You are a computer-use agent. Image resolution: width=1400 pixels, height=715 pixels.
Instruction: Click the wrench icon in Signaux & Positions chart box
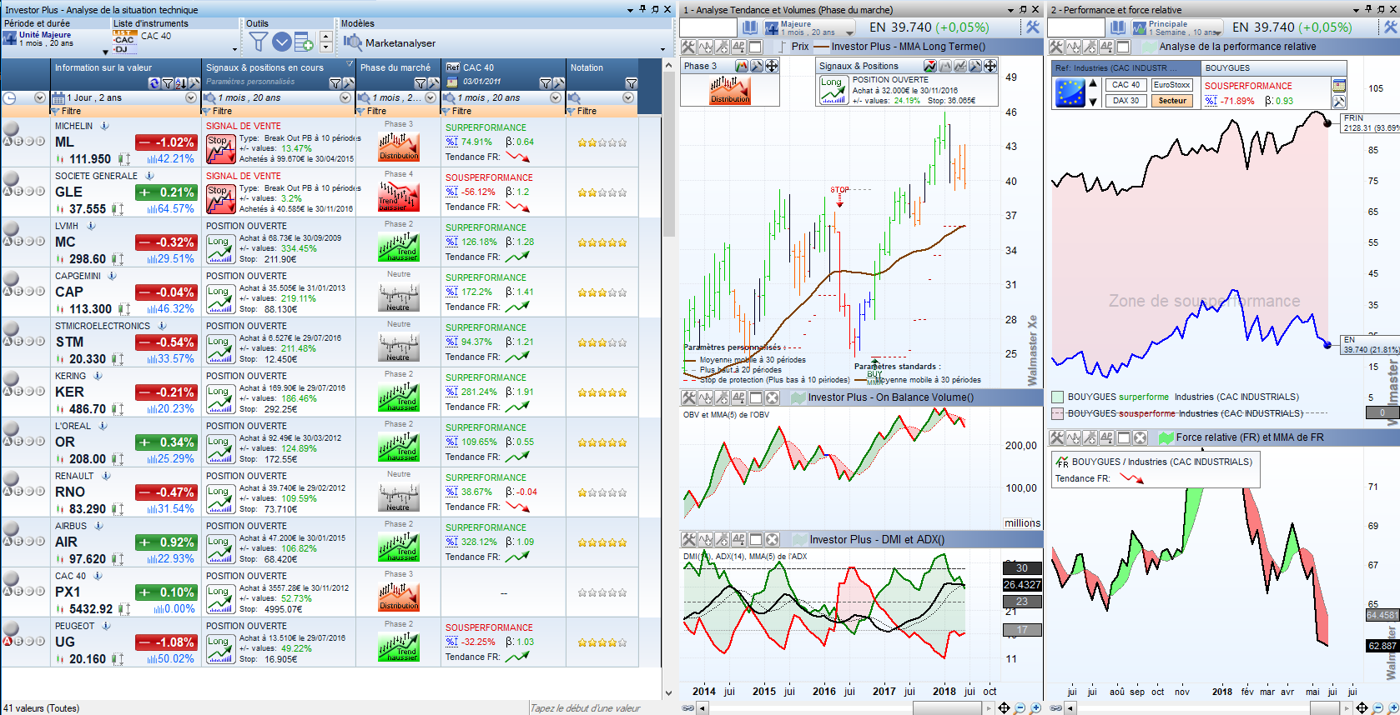(975, 66)
